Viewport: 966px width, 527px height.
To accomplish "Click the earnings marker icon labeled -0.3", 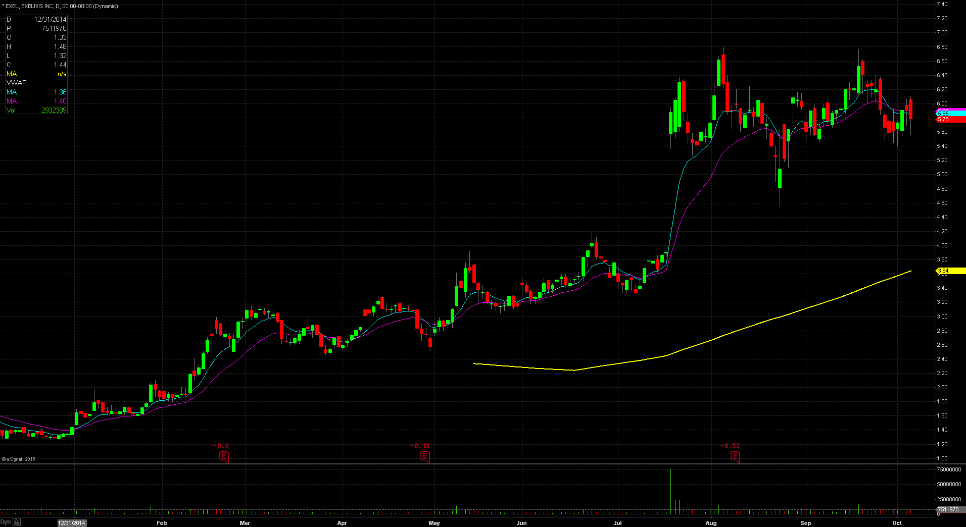I will coord(224,457).
